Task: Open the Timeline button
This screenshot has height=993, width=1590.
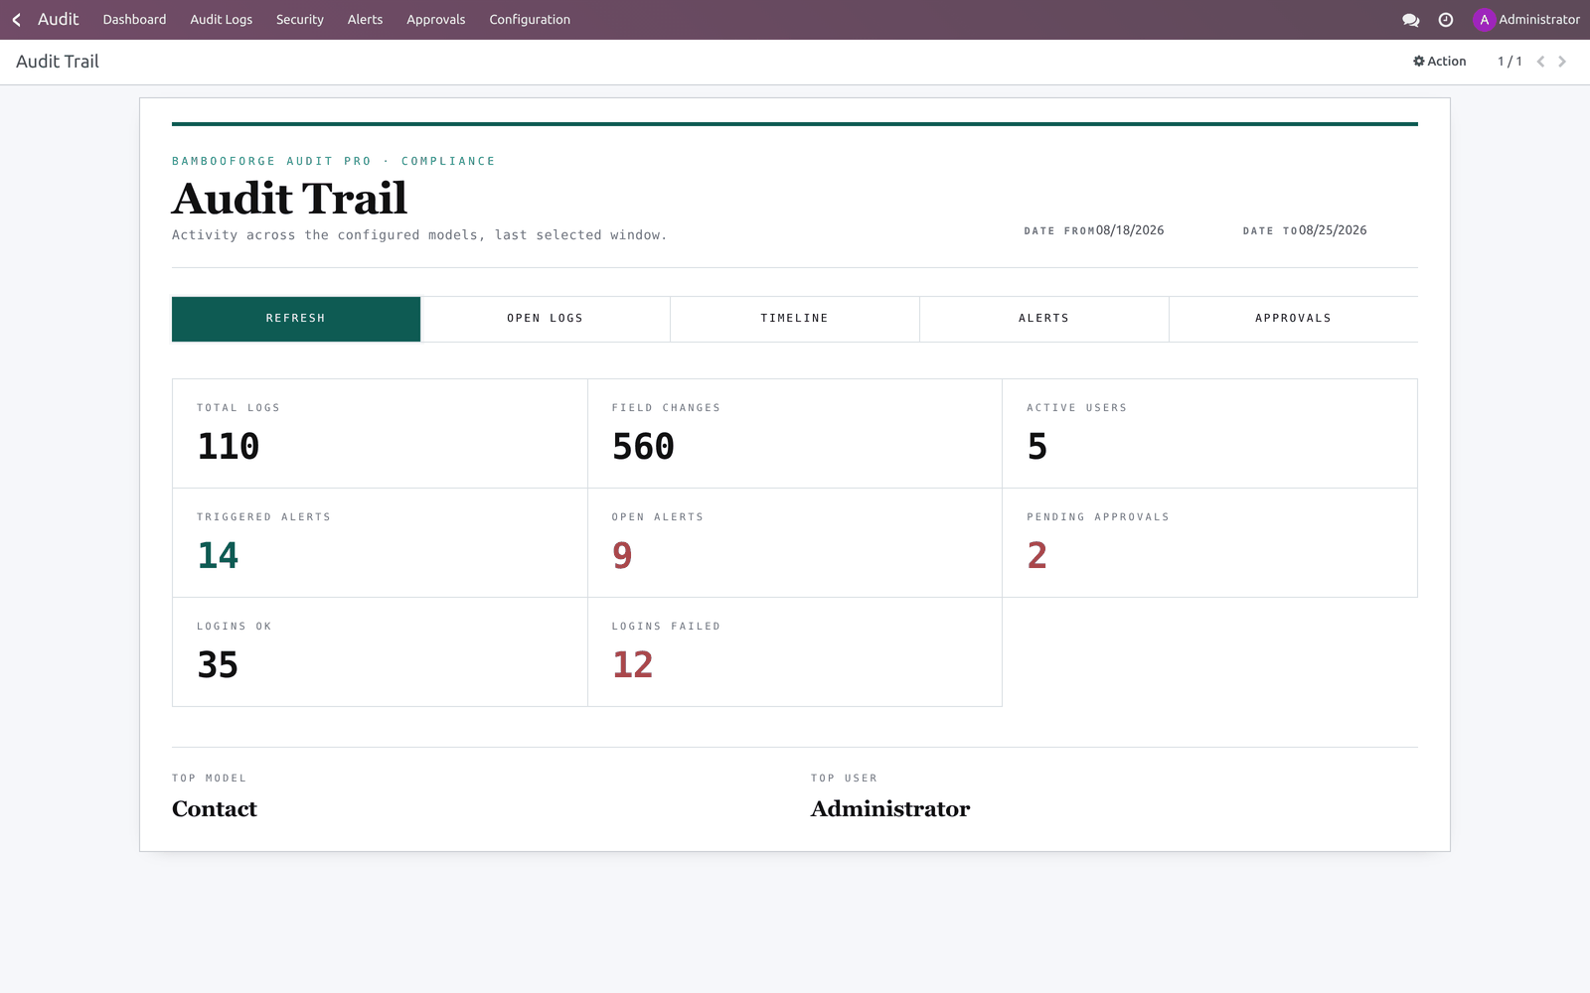Action: tap(795, 319)
